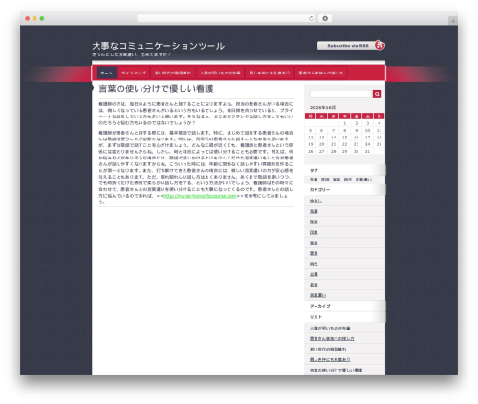Image resolution: width=478 pixels, height=404 pixels.
Task: Open 人間が早いものが先輩 under the リスト heading
Action: click(x=330, y=328)
